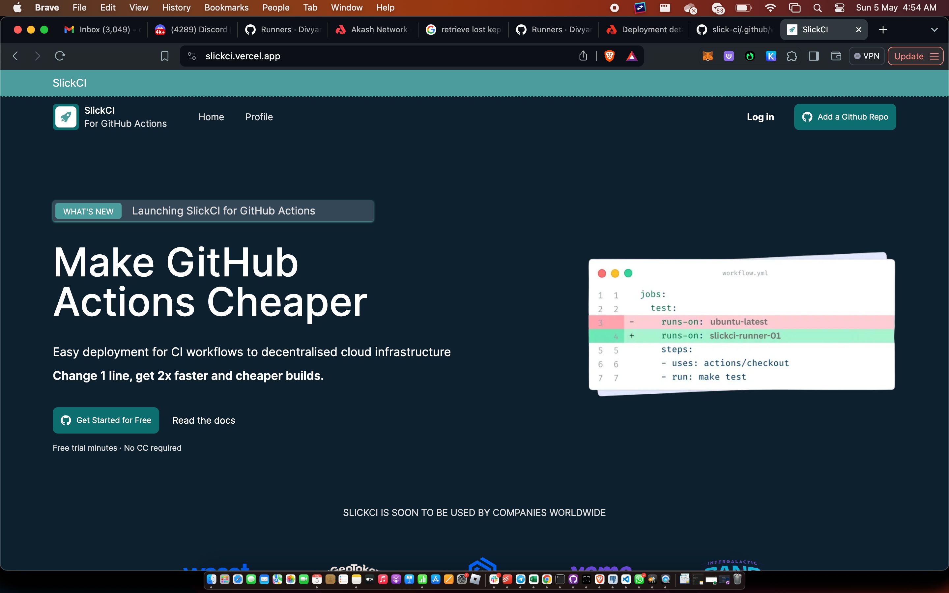Screen dimensions: 949x593
Task: Bookmark this page with the bookmark icon
Action: tap(165, 56)
